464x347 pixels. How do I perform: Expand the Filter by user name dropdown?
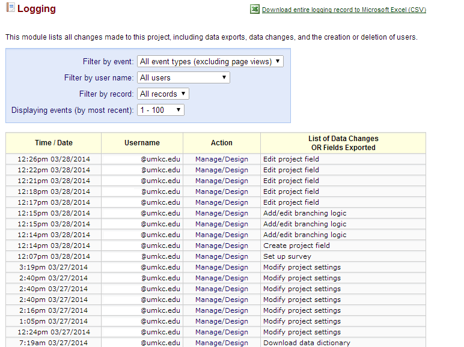[x=183, y=77]
